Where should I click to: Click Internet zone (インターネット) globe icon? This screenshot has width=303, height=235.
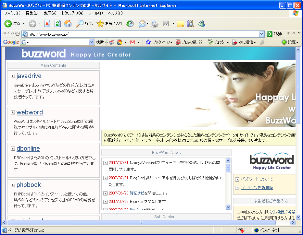coord(257,230)
